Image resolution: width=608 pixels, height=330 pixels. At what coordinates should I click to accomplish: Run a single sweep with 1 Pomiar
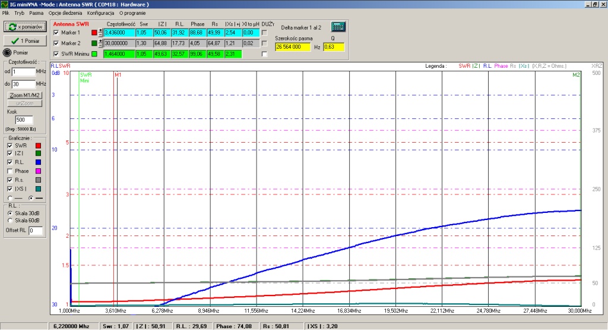[25, 40]
